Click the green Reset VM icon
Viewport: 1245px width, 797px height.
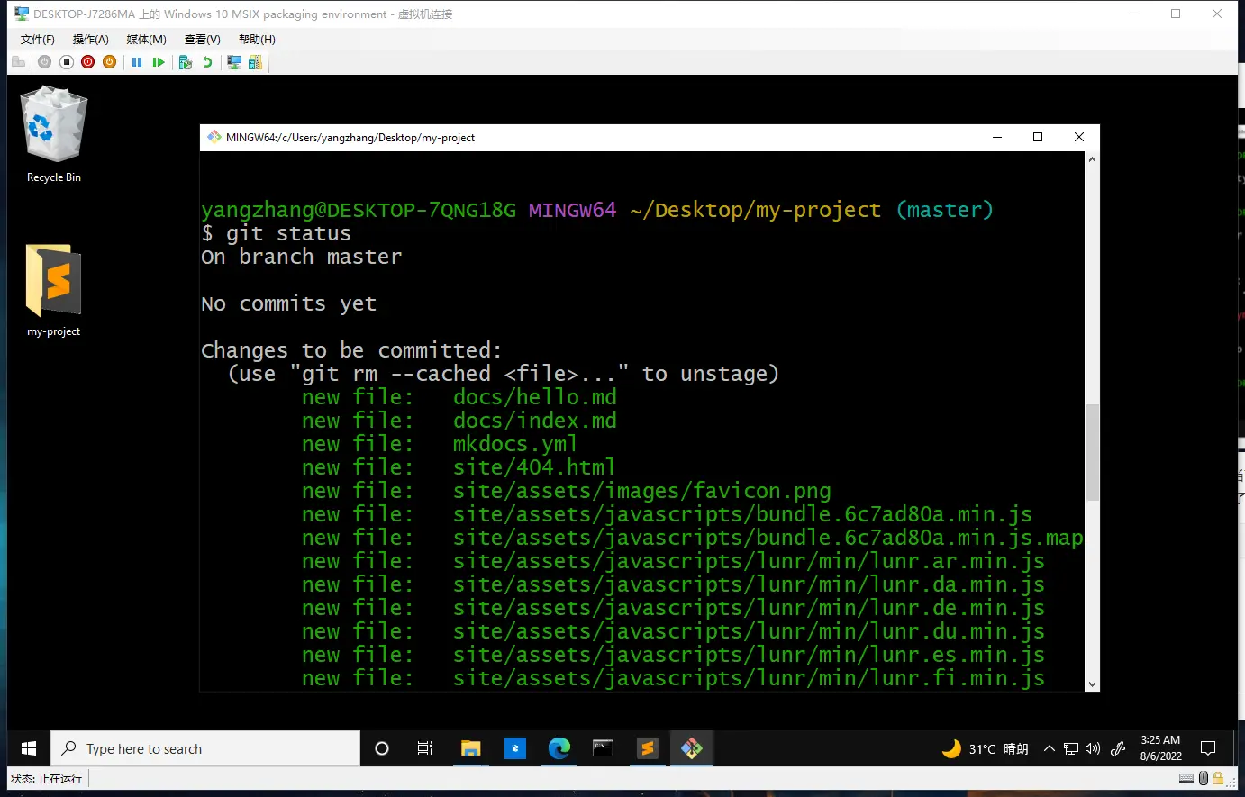point(159,62)
